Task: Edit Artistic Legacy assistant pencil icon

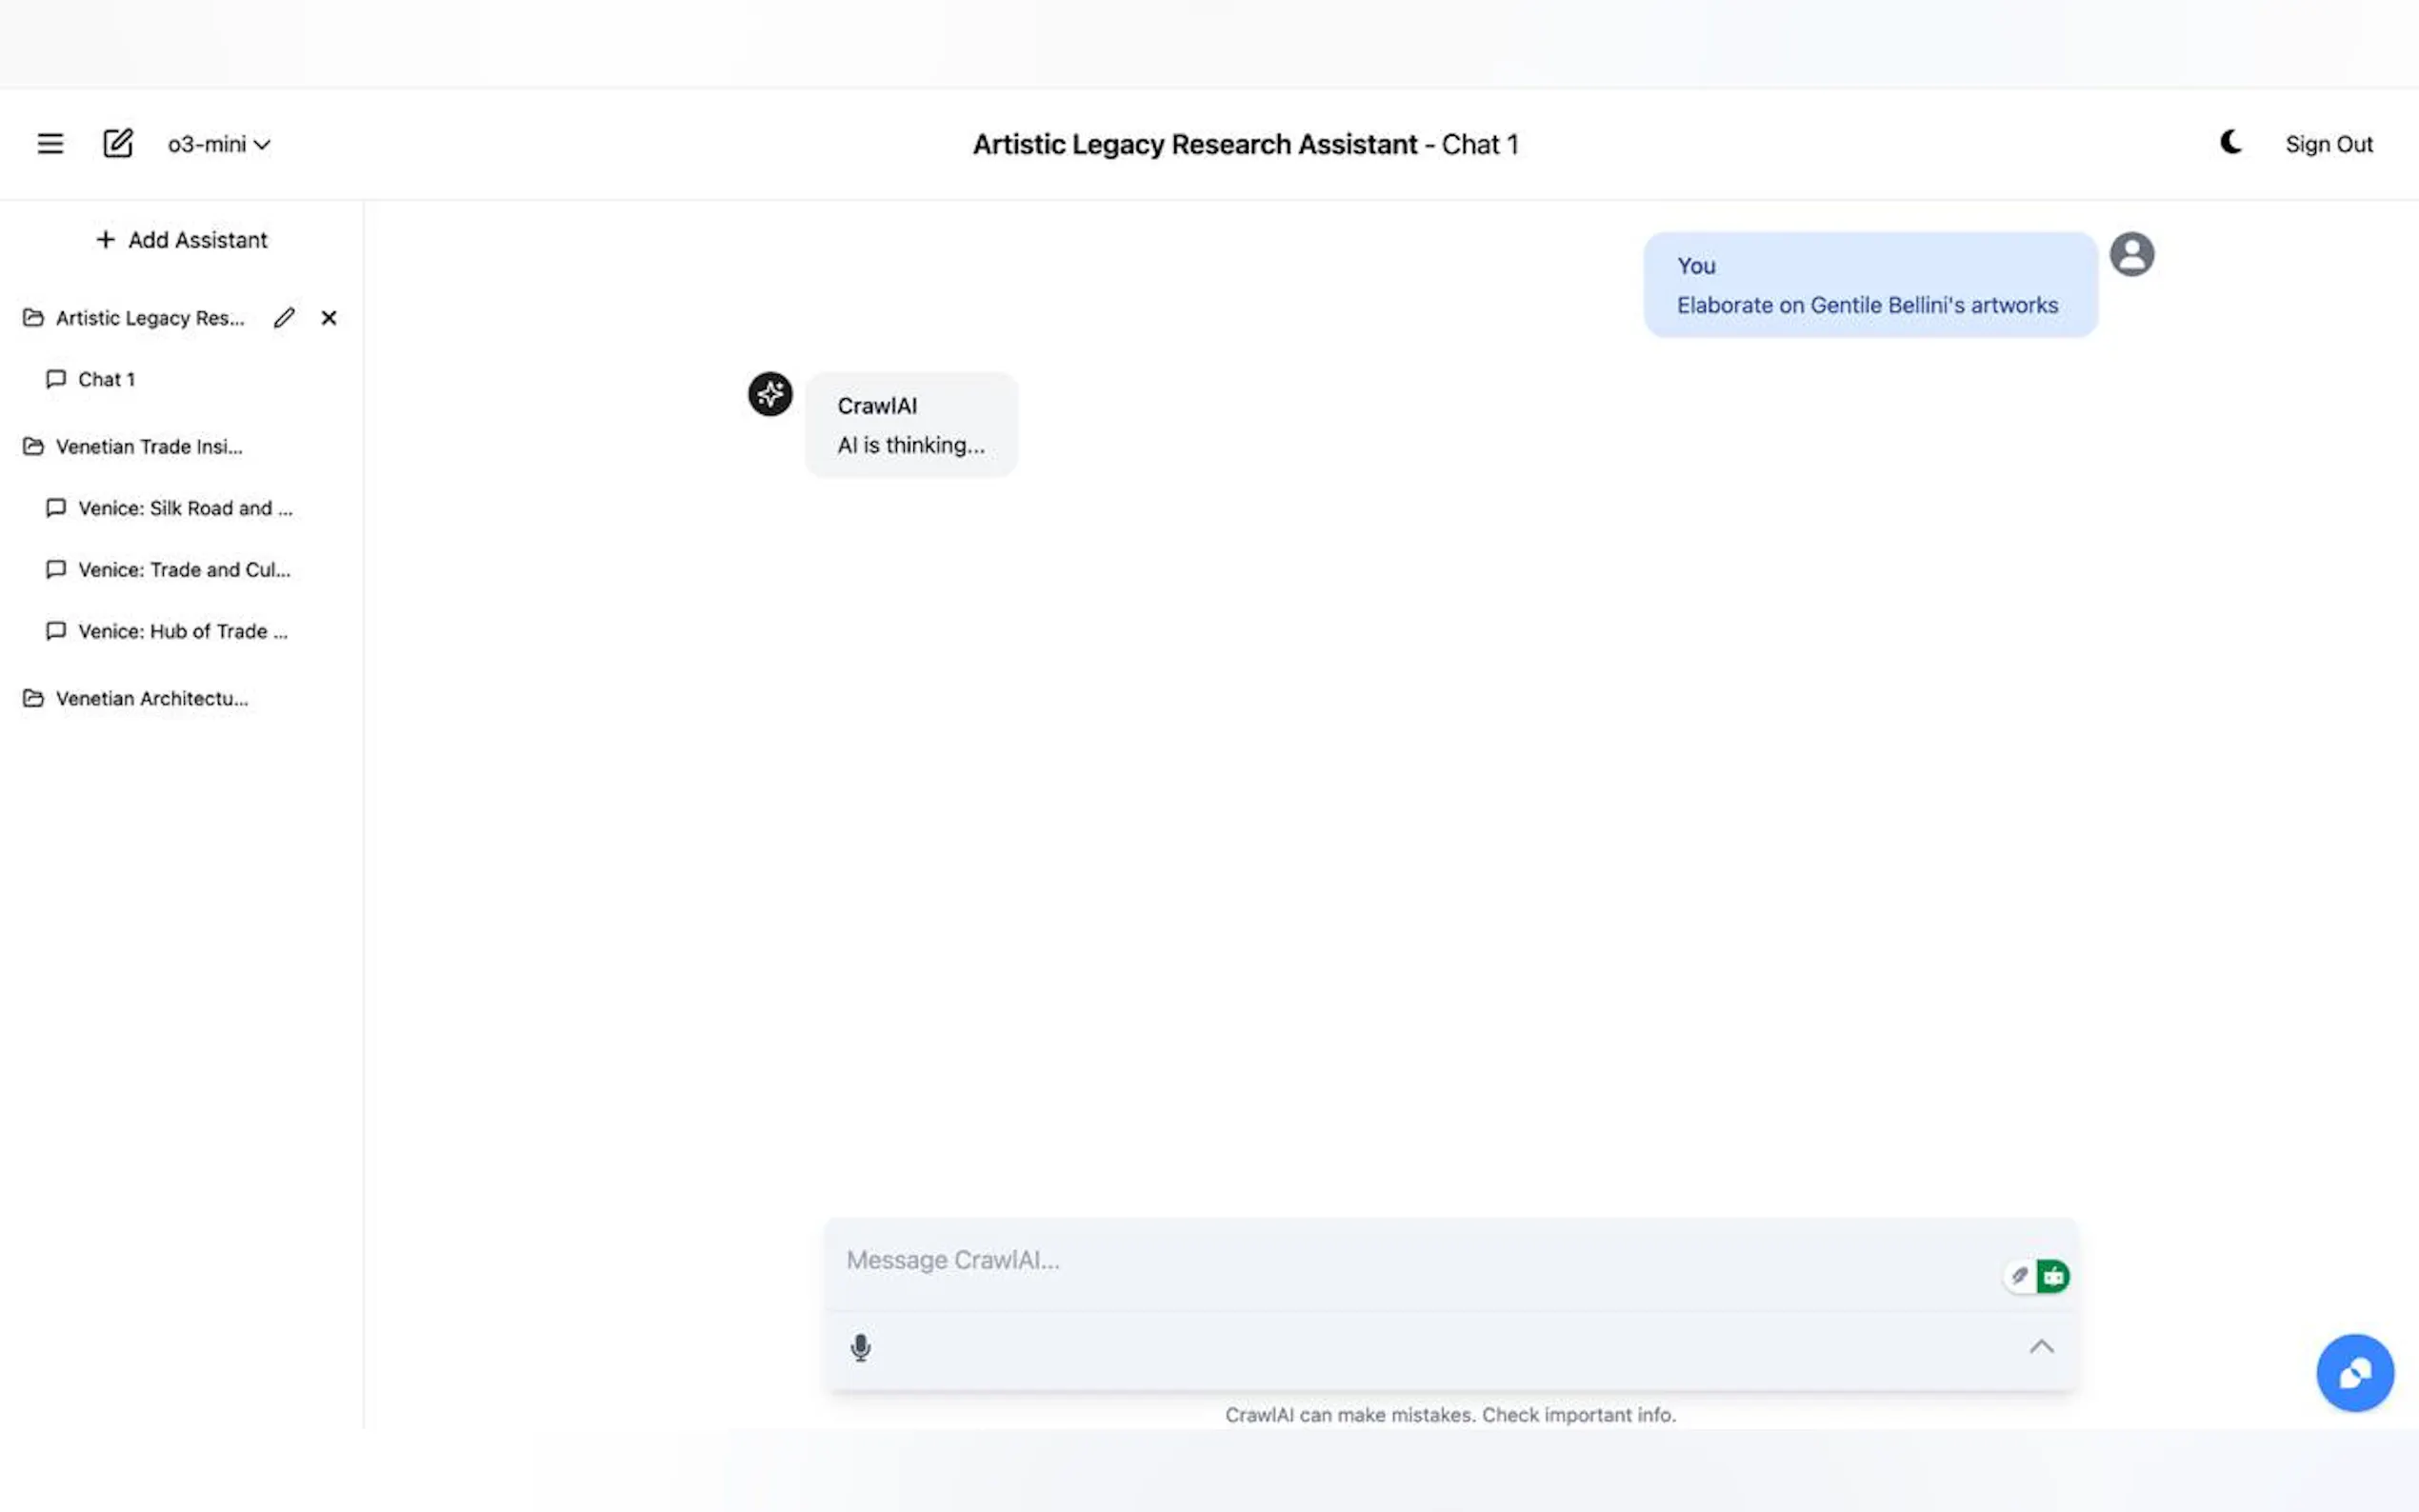Action: [284, 318]
